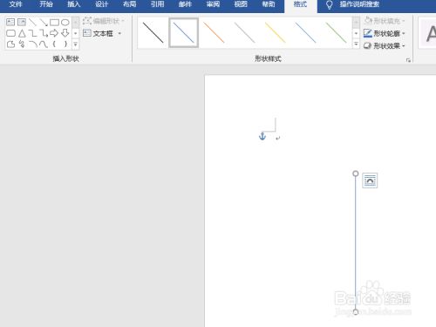Click the top handle of the vertical line

tap(356, 174)
